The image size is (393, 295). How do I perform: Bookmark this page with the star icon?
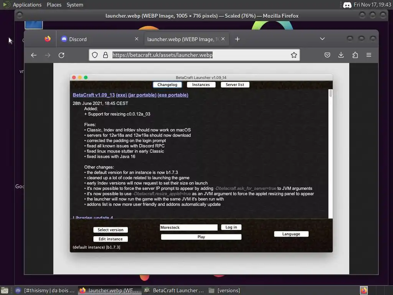[x=294, y=55]
